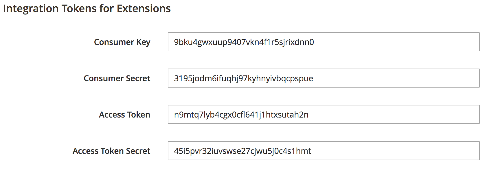The width and height of the screenshot is (489, 174).
Task: Click the word "Integration" in the heading
Action: click(31, 9)
